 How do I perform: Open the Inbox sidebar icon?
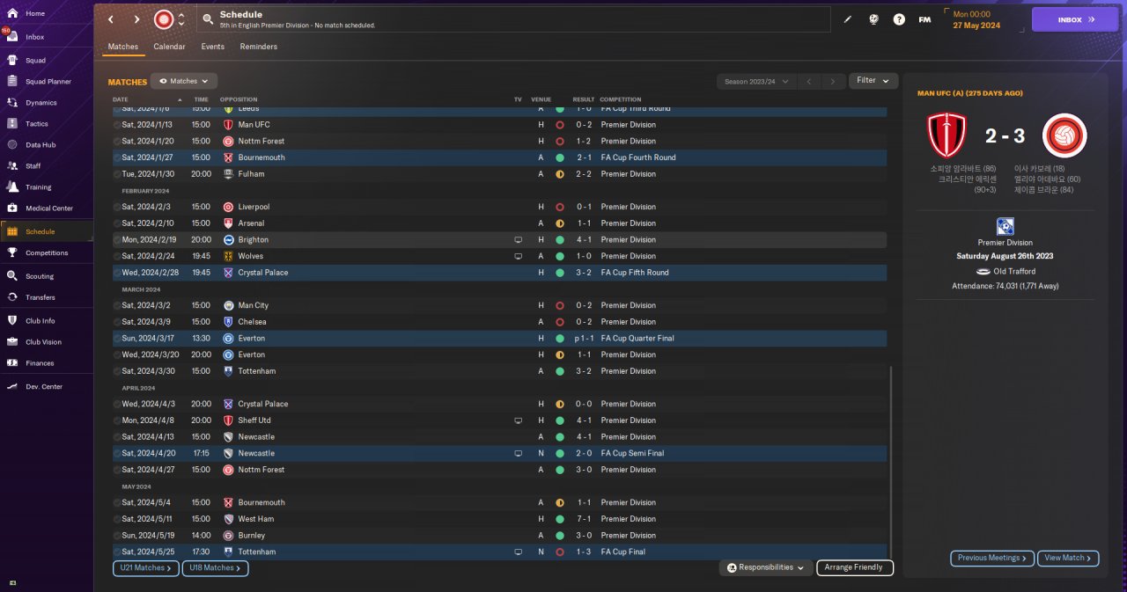pos(12,37)
